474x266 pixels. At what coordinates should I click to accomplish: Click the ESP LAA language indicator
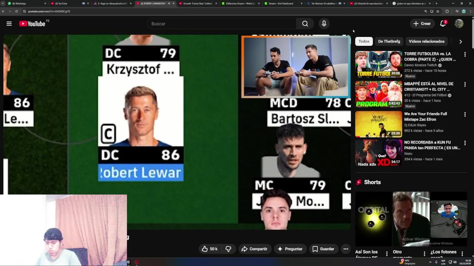[x=443, y=262]
